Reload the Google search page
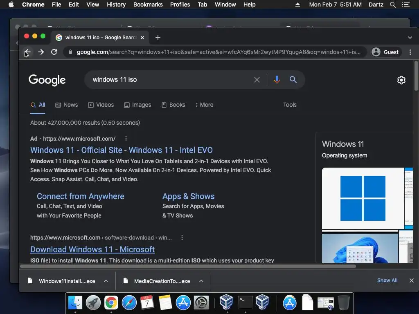 [54, 52]
